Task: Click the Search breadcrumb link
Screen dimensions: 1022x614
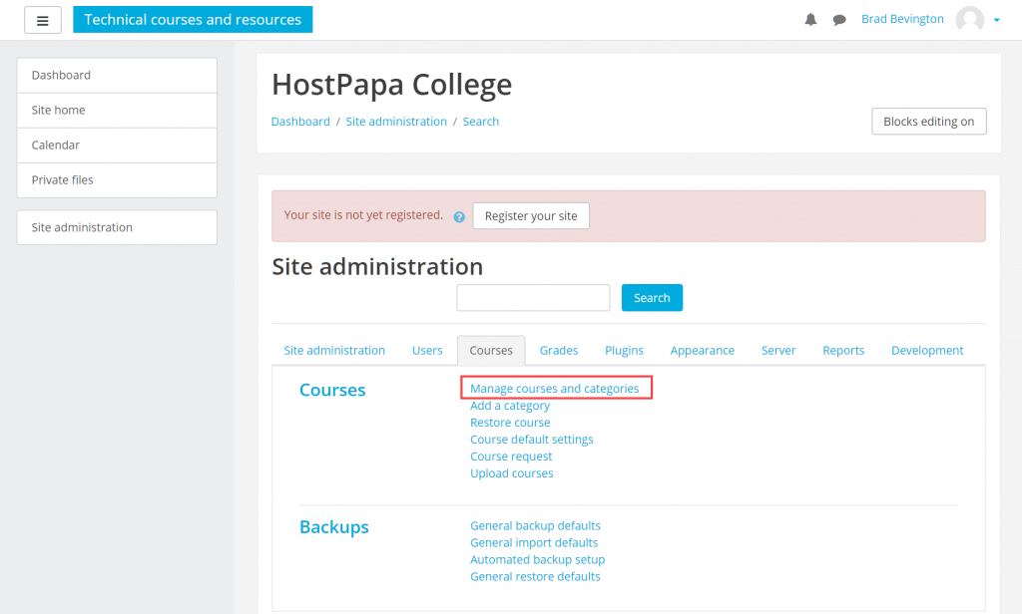Action: (481, 122)
